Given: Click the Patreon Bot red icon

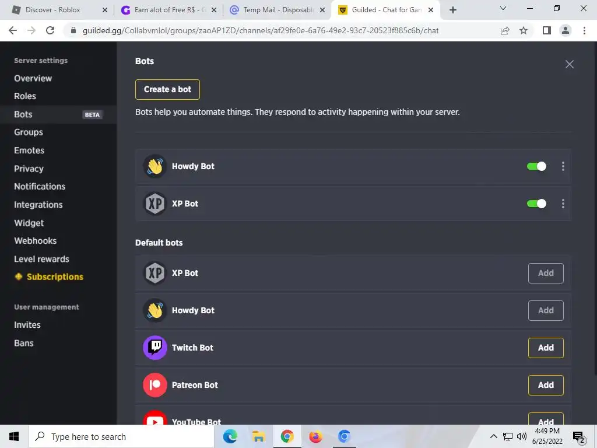Looking at the screenshot, I should [155, 385].
